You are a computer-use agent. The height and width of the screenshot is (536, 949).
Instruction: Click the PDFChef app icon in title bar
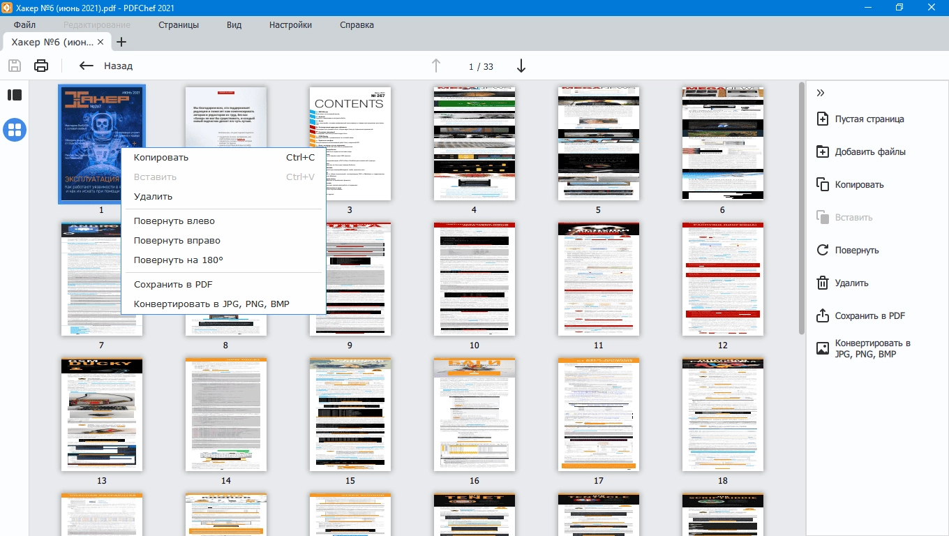[7, 8]
